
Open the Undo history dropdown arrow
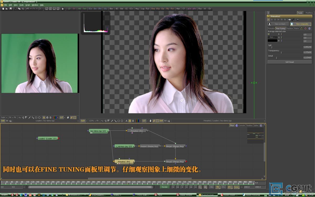[x=31, y=9]
